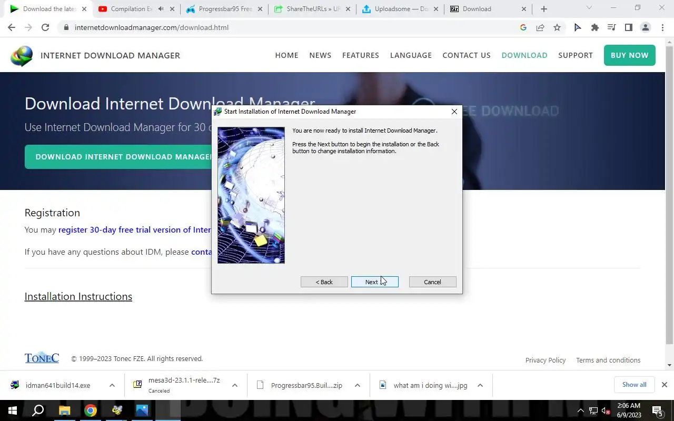
Task: Click the BUY NOW button
Action: [630, 55]
